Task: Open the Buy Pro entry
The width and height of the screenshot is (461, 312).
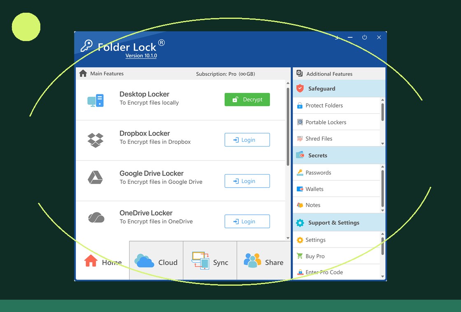Action: [337, 256]
